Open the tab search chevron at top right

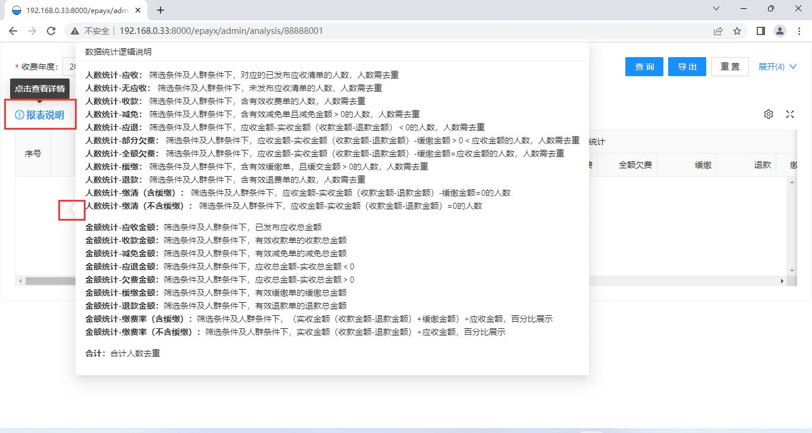(716, 10)
